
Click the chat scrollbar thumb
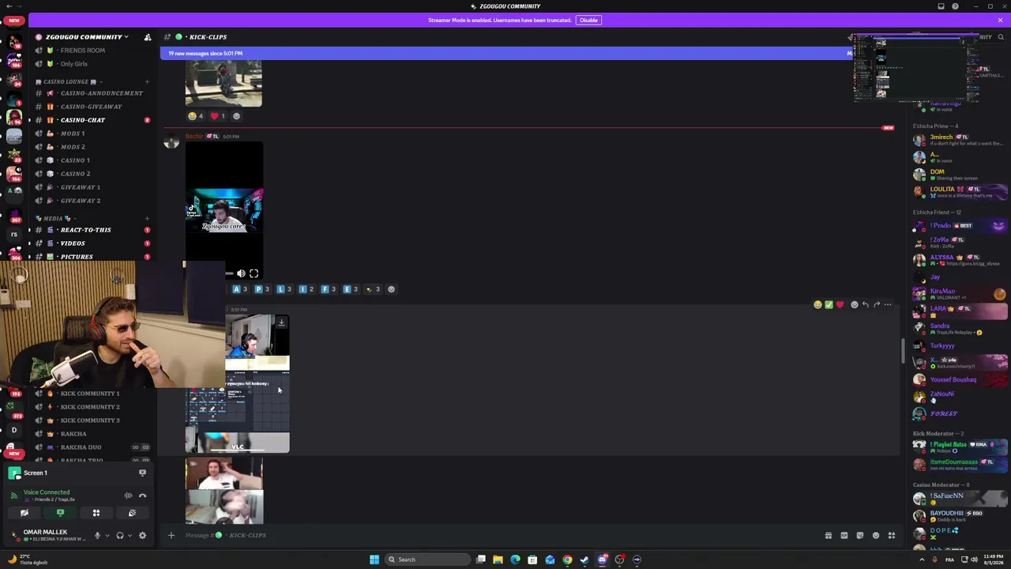click(x=903, y=352)
